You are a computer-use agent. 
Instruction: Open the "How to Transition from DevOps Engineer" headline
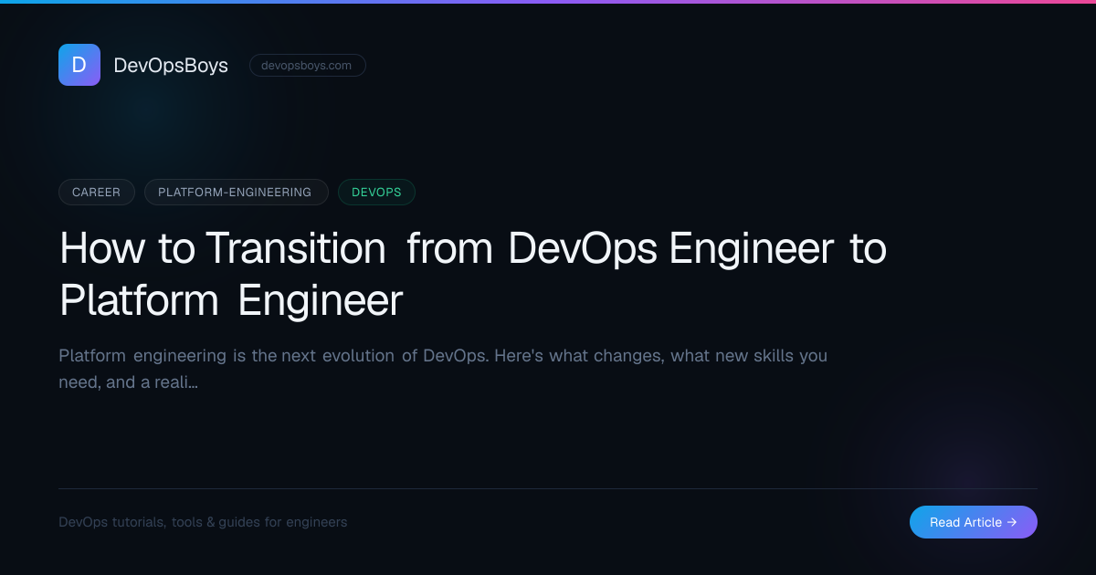click(472, 274)
